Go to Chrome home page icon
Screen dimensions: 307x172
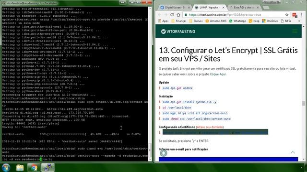click(x=178, y=15)
